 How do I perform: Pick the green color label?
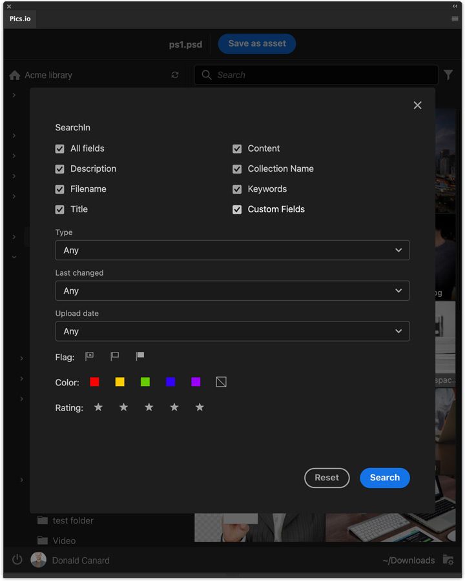tap(145, 382)
